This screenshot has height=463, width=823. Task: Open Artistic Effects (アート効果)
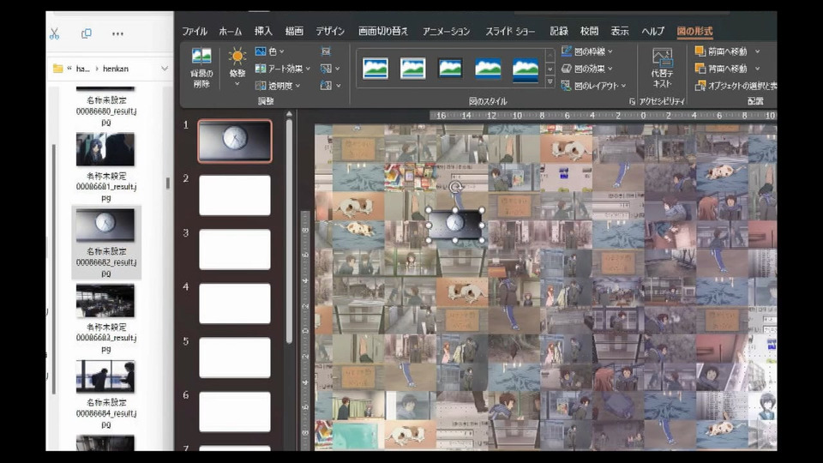pyautogui.click(x=282, y=69)
